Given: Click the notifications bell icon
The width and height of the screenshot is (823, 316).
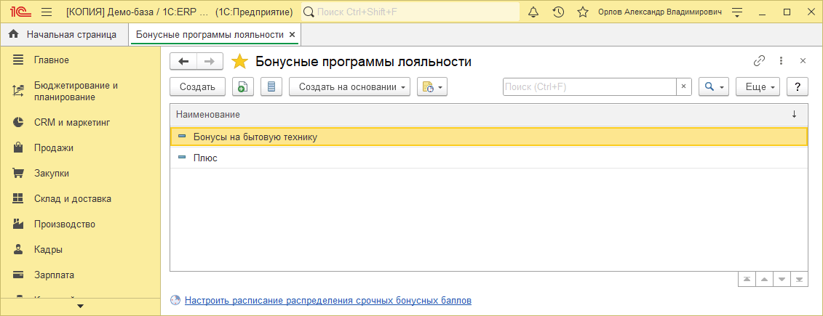Looking at the screenshot, I should click(x=533, y=12).
